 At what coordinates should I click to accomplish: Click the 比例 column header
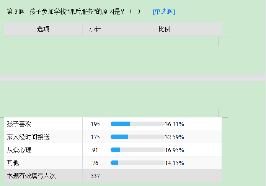point(165,29)
